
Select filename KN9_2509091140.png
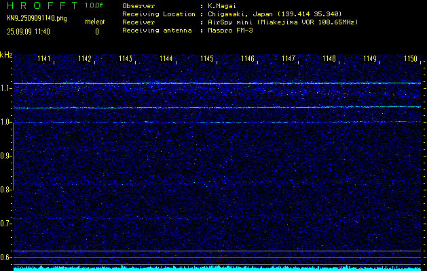click(x=37, y=18)
